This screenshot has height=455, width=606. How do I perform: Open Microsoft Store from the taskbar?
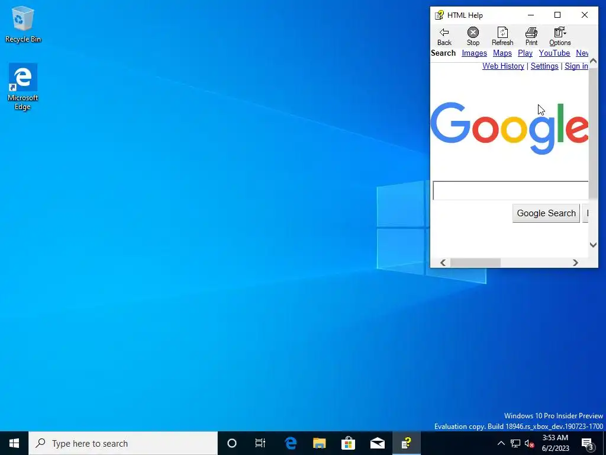point(348,443)
